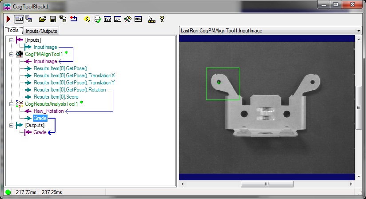
Task: Click the green crosshair origin marker on part
Action: tap(219, 82)
